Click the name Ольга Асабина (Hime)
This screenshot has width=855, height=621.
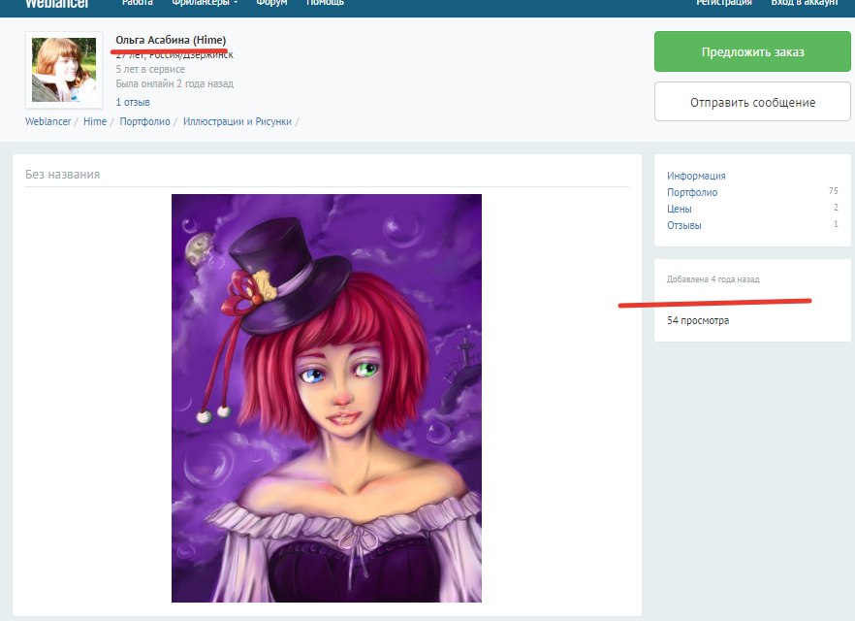(x=171, y=40)
